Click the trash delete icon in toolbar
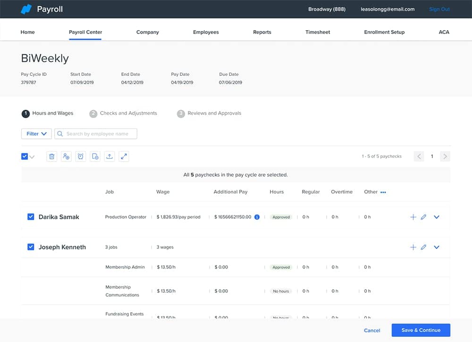 52,156
